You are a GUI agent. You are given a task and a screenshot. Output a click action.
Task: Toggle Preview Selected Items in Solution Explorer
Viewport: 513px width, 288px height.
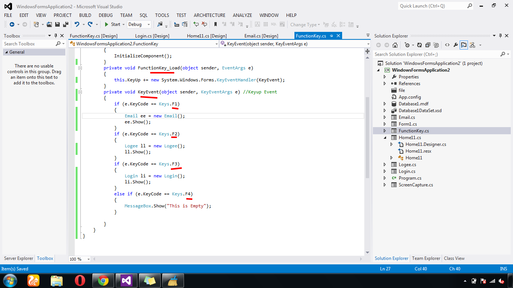tap(464, 45)
